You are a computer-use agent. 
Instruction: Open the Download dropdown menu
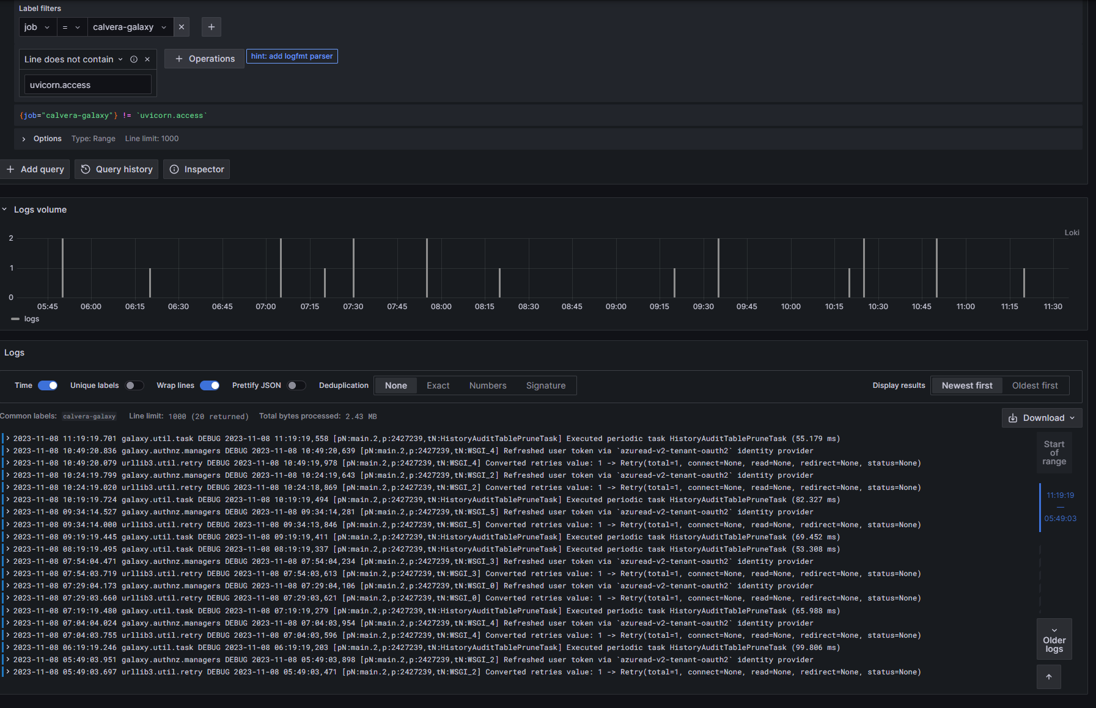click(1042, 418)
